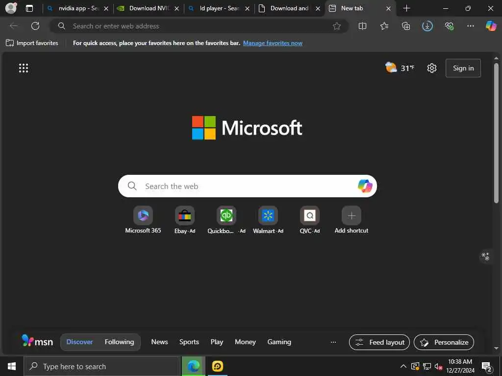The image size is (502, 376).
Task: Select the Discover feed toggle
Action: [x=80, y=342]
